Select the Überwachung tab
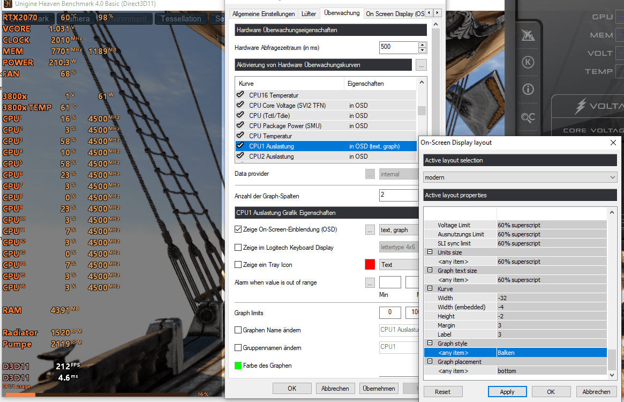This screenshot has width=624, height=402. coord(341,13)
